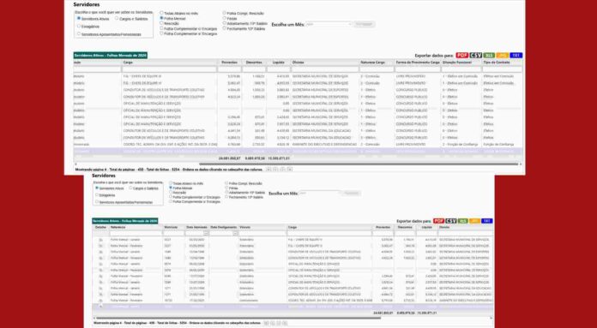Sort top table by Situação Funcional column
This screenshot has width=597, height=328.
pyautogui.click(x=456, y=62)
